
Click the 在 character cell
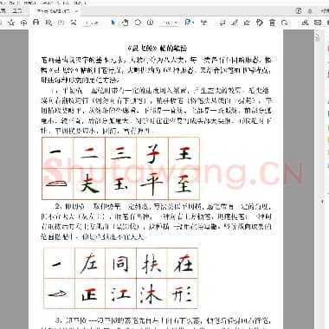(x=183, y=263)
